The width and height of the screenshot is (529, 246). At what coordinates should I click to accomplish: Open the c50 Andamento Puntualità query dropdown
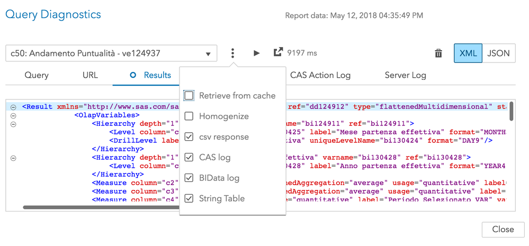[111, 53]
